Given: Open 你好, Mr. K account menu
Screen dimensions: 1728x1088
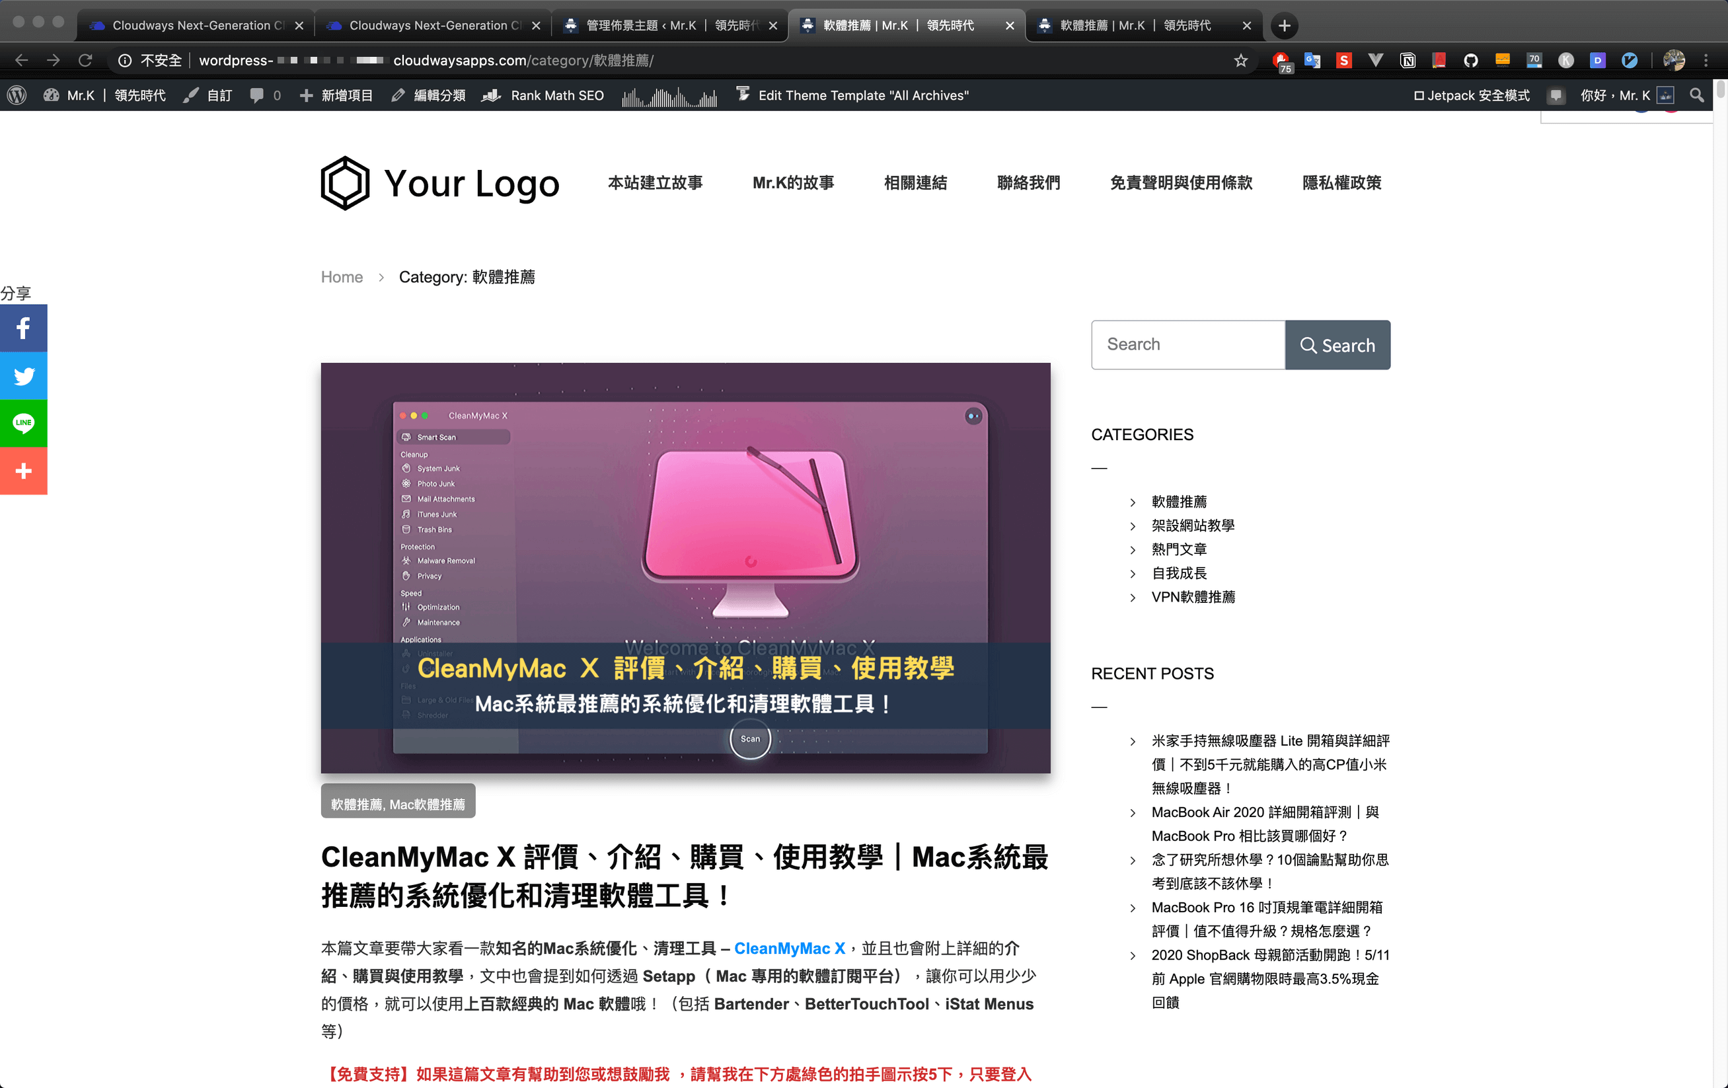Looking at the screenshot, I should tap(1626, 95).
